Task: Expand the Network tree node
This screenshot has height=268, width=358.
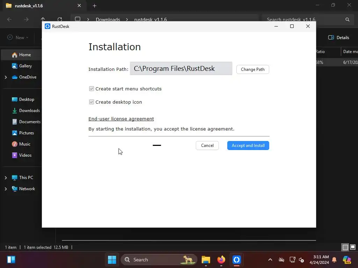Action: (x=6, y=189)
